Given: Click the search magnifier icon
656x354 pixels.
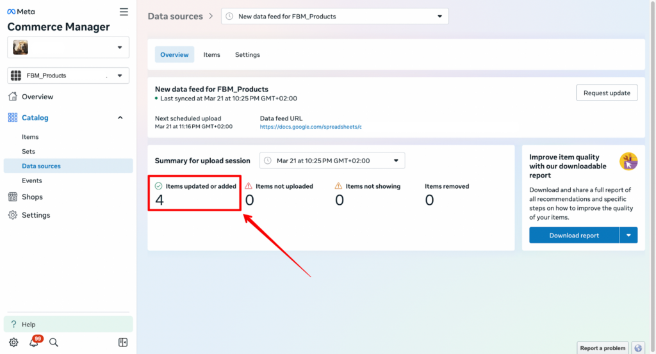Looking at the screenshot, I should tap(54, 342).
